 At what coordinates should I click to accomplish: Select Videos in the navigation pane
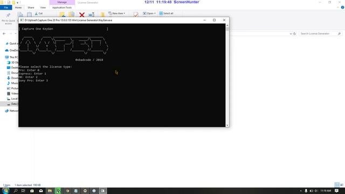point(13,93)
